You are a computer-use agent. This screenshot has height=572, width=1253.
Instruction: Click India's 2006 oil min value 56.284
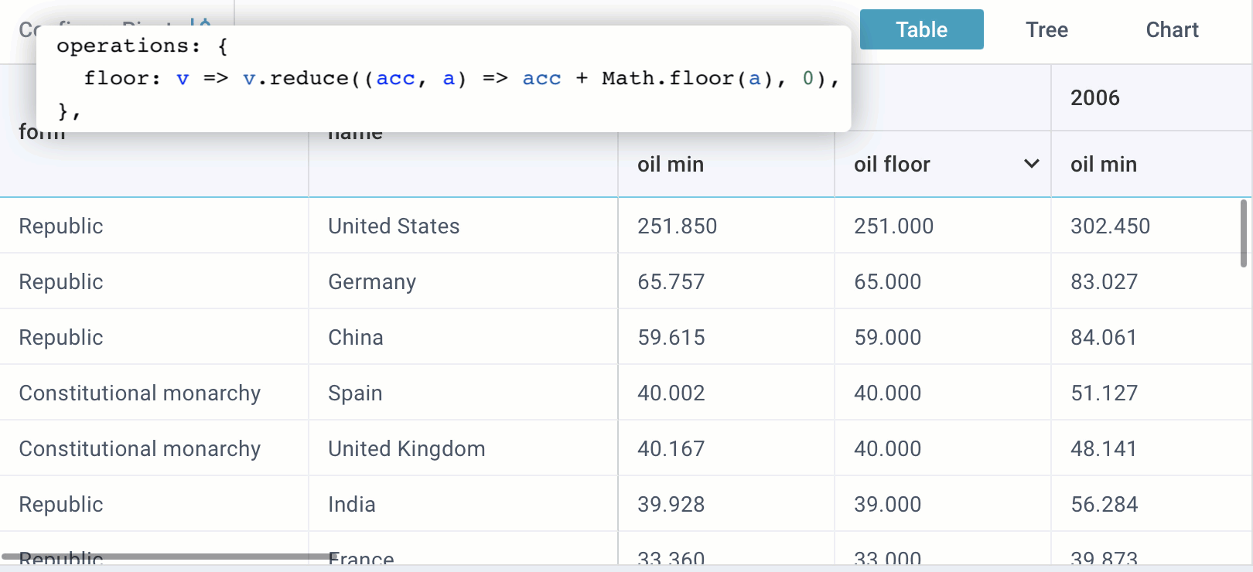(x=1104, y=504)
